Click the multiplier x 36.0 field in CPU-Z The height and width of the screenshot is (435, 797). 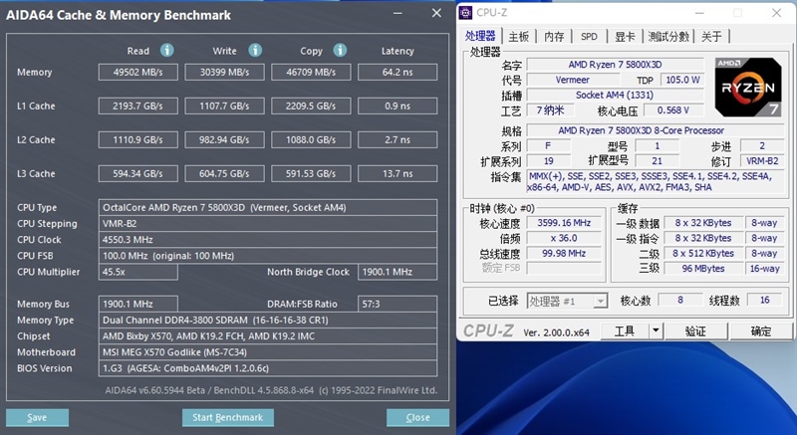564,238
